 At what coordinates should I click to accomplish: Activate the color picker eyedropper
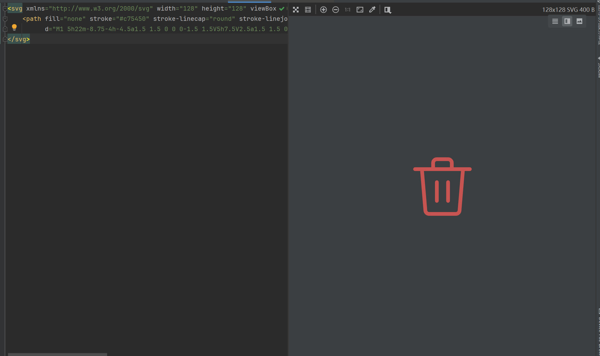coord(372,10)
